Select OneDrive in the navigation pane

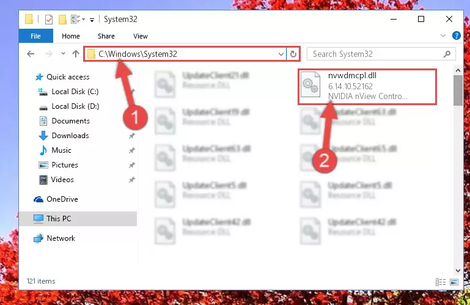click(x=56, y=199)
